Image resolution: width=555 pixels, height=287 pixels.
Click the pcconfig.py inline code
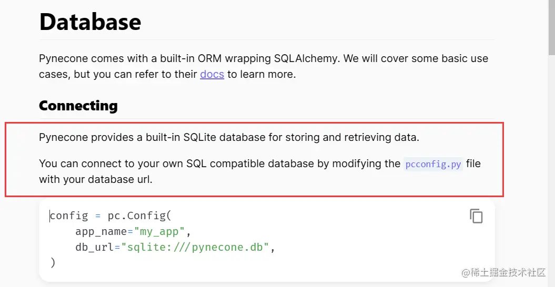(433, 164)
